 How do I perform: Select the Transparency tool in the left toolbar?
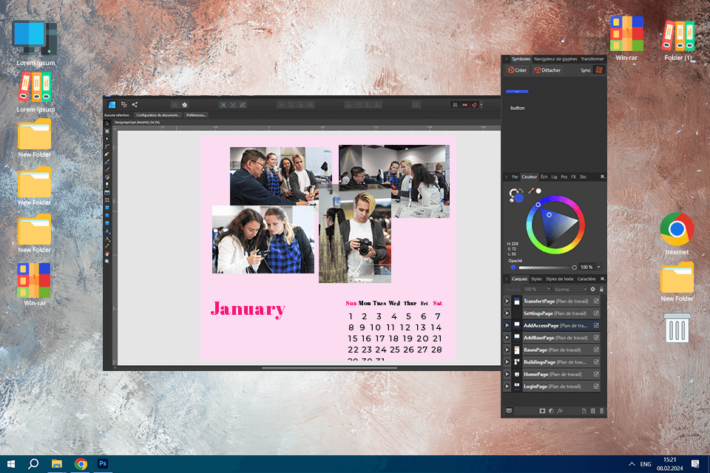108,184
